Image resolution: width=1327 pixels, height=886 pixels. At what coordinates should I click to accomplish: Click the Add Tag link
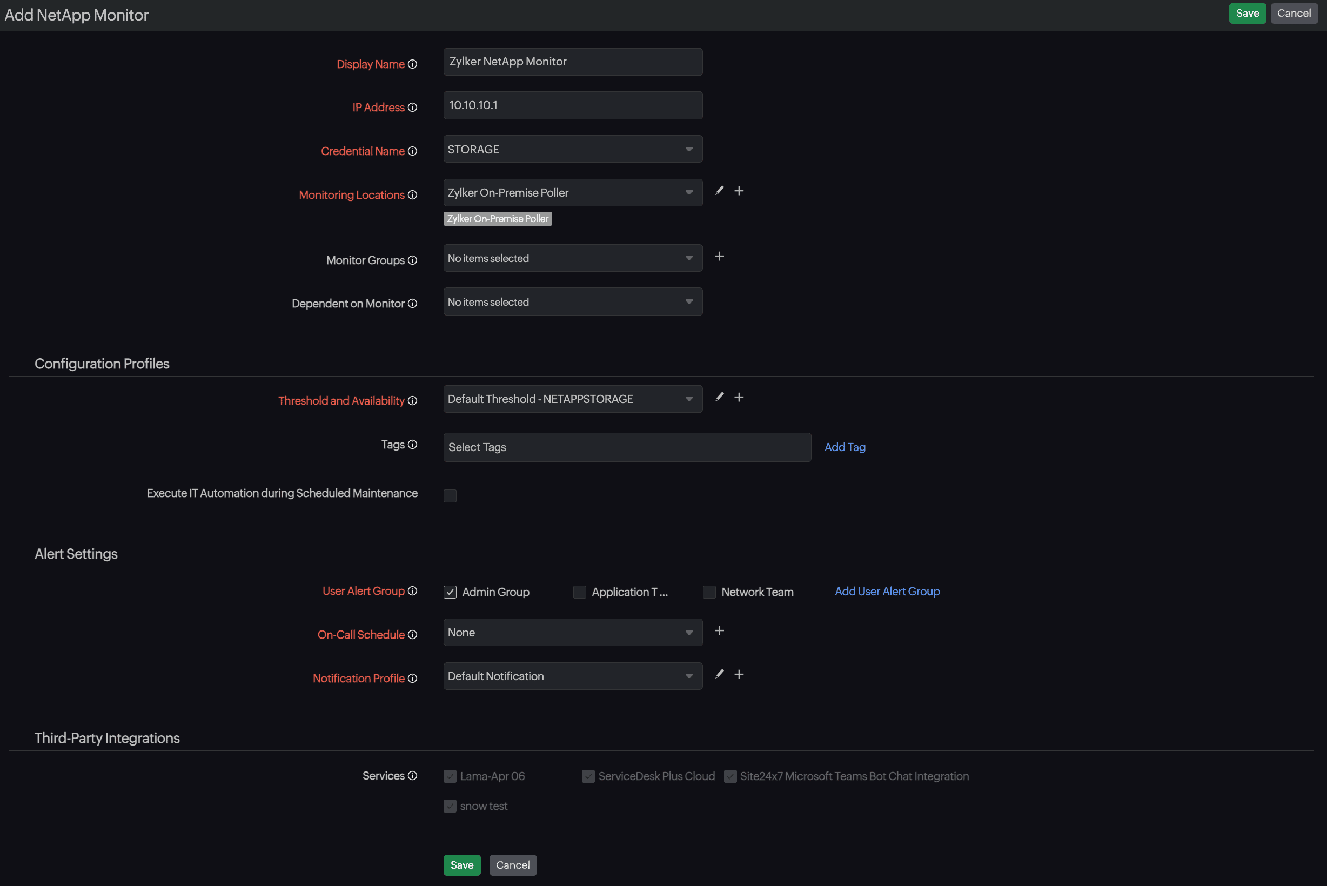pos(845,447)
